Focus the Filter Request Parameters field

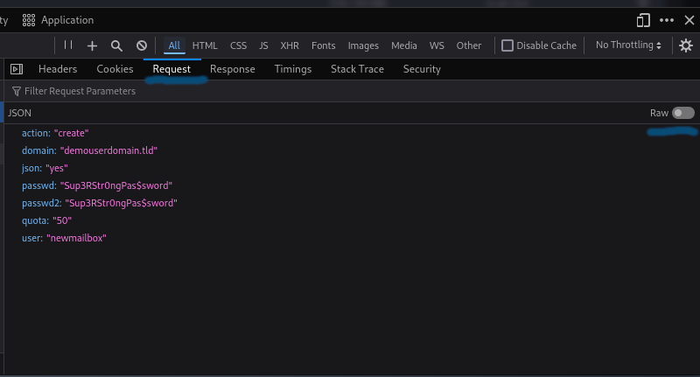tap(353, 91)
